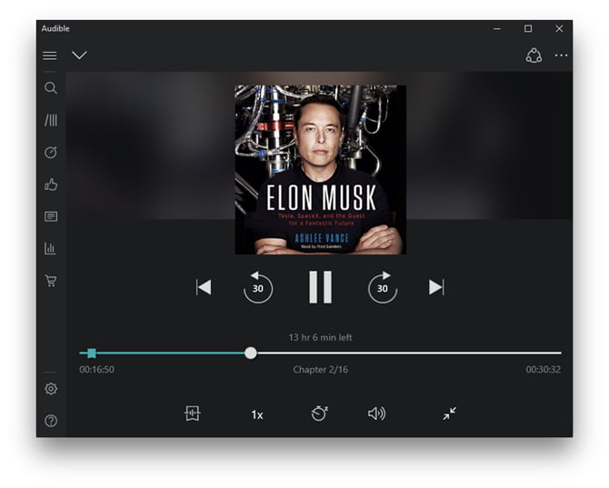Open the Help question mark icon

(x=51, y=421)
